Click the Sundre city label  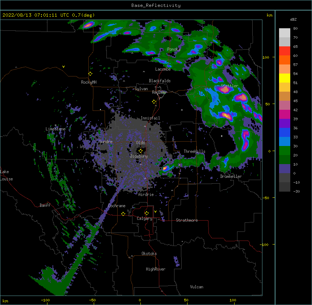[x=106, y=142]
